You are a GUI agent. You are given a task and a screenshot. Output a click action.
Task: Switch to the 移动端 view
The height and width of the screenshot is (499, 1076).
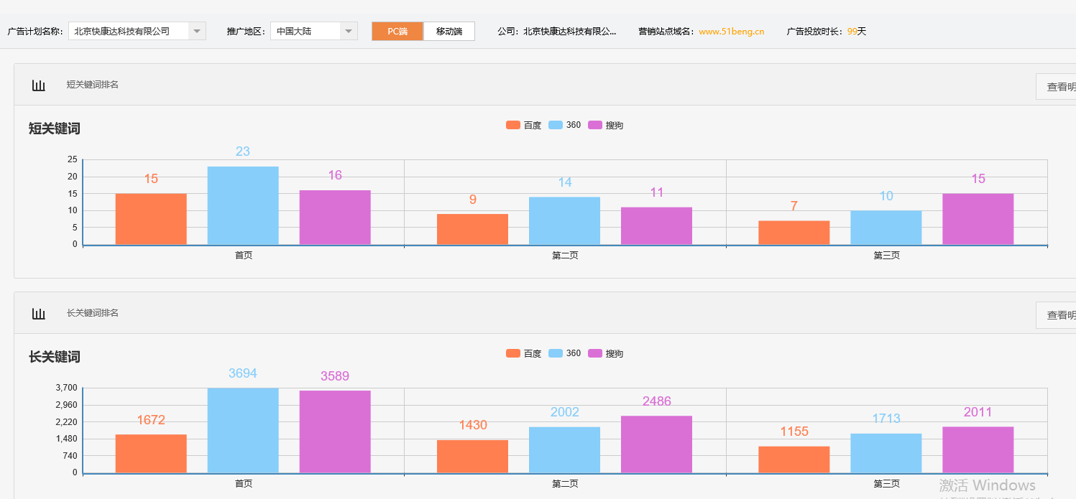click(449, 31)
